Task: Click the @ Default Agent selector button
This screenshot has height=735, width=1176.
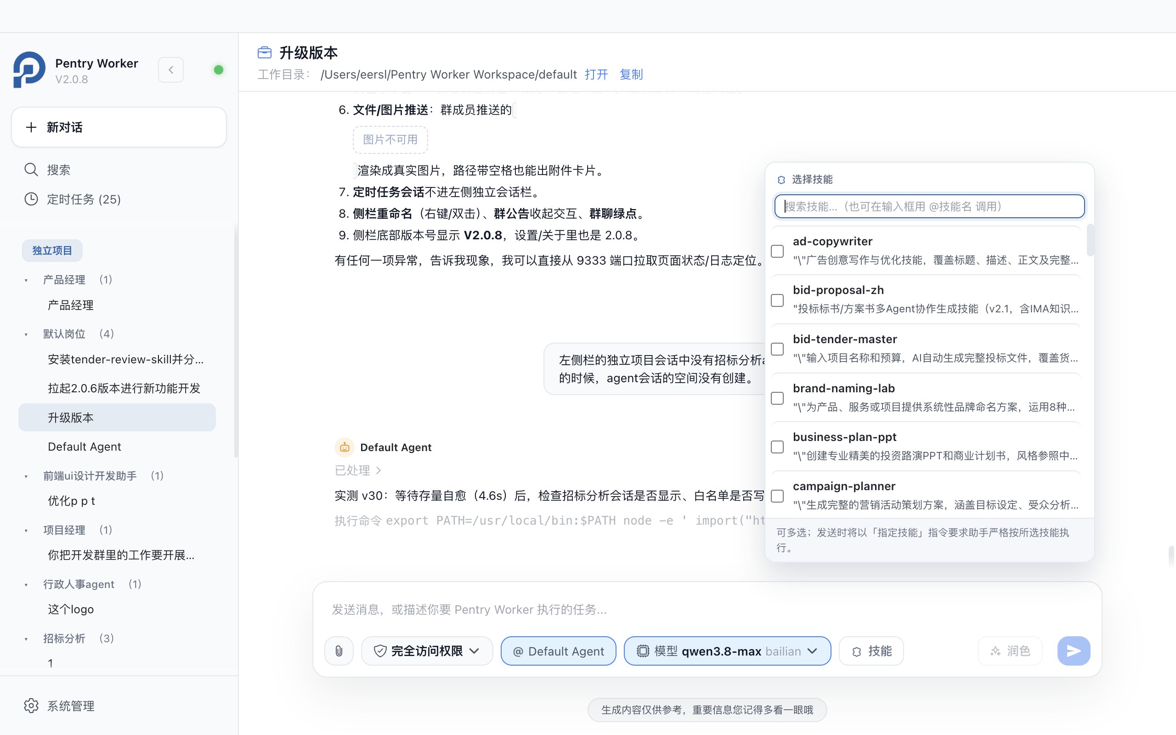Action: [558, 651]
